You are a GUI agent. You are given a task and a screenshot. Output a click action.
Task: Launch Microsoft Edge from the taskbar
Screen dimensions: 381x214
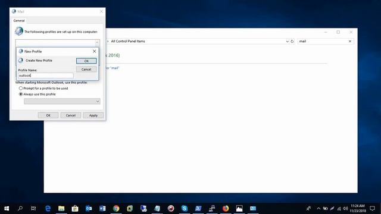[48, 209]
